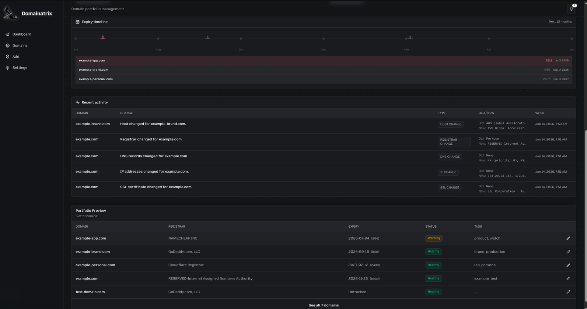Click example-app.com in Portfolio Preview
This screenshot has width=587, height=309.
pos(91,238)
